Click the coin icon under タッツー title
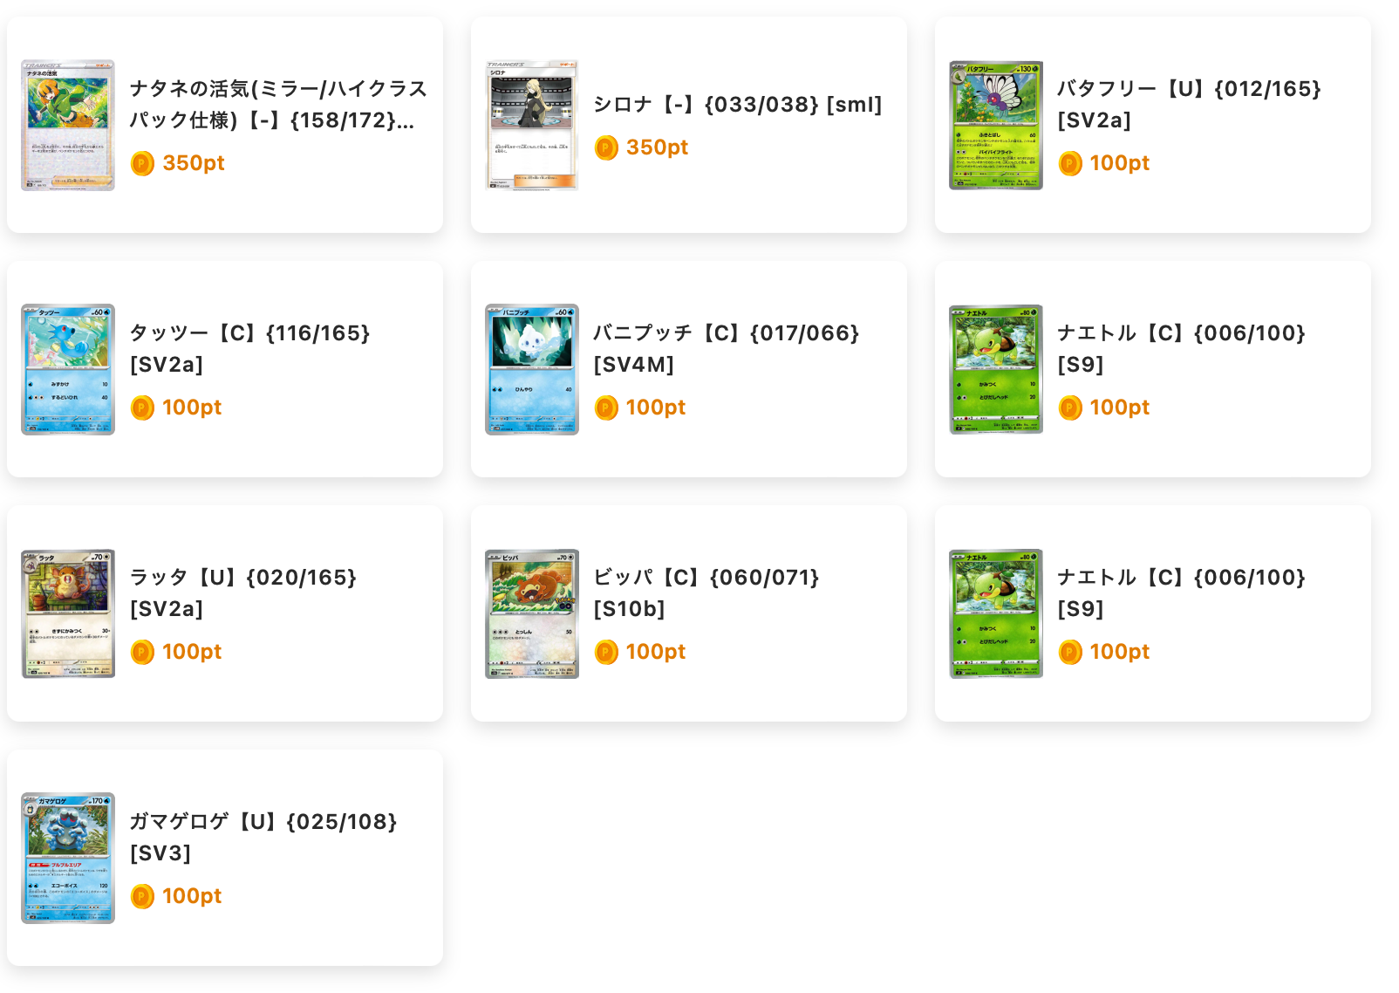The image size is (1399, 993). click(x=142, y=407)
